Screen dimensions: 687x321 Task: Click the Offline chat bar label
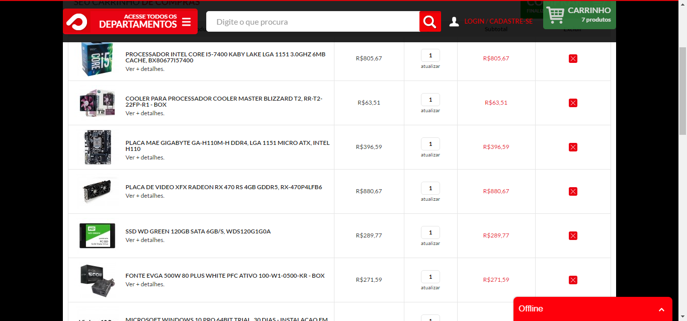(x=531, y=309)
